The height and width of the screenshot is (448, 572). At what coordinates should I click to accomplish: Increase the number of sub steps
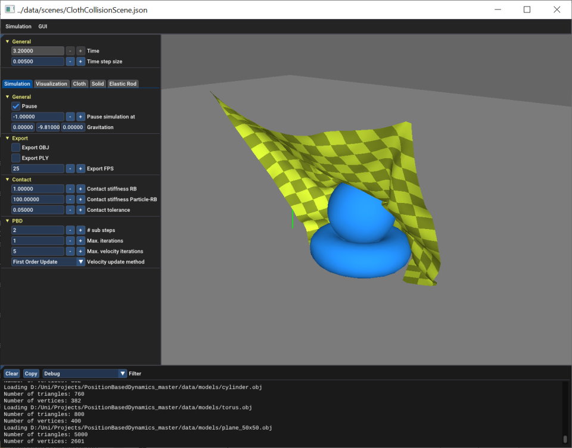(80, 230)
